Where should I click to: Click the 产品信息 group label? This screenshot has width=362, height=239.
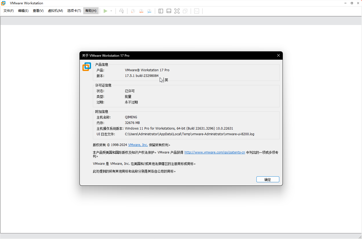(102, 65)
